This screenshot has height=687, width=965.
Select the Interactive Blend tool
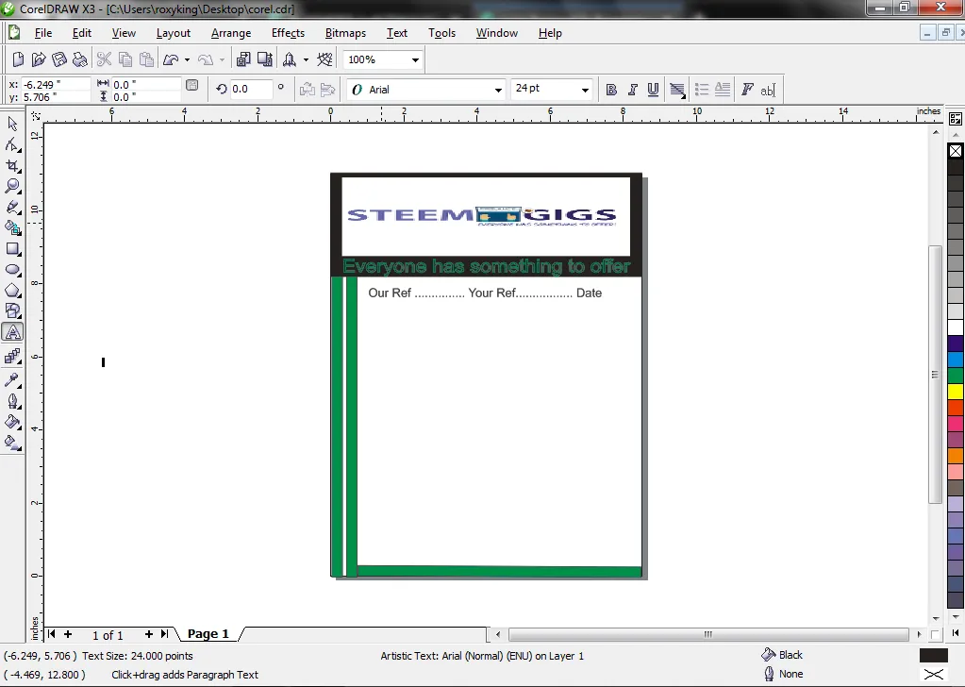[12, 357]
